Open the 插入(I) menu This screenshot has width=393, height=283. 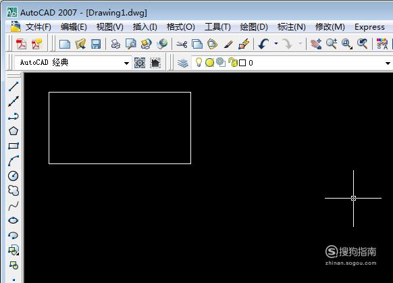click(x=145, y=27)
